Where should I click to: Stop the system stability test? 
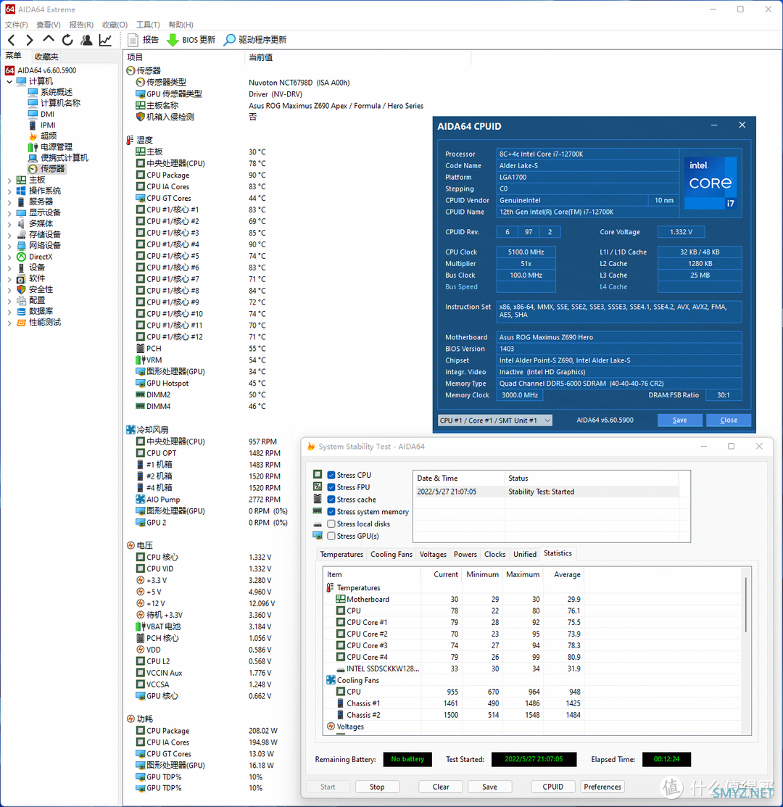tap(377, 787)
